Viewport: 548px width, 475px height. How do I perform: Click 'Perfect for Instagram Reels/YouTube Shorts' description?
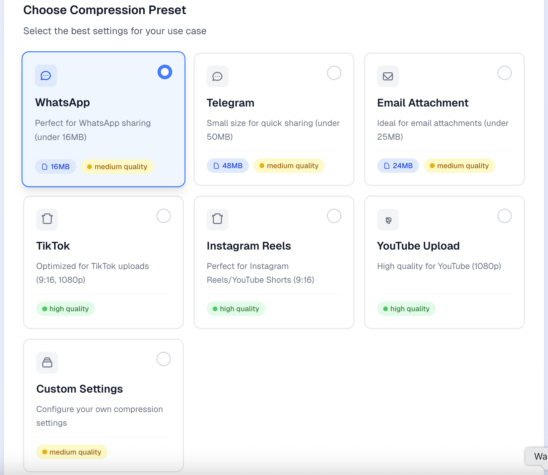[261, 273]
